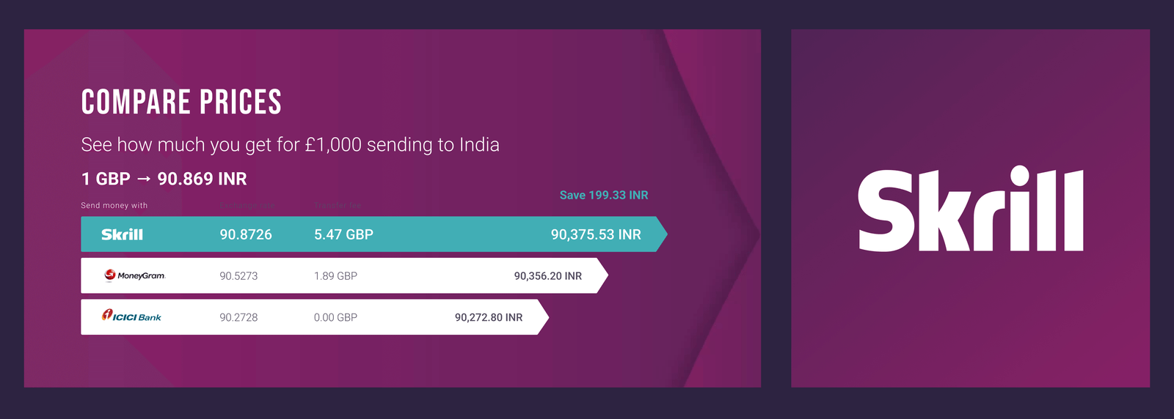Click the Exchange rate column header
1174x419 pixels.
pos(247,206)
